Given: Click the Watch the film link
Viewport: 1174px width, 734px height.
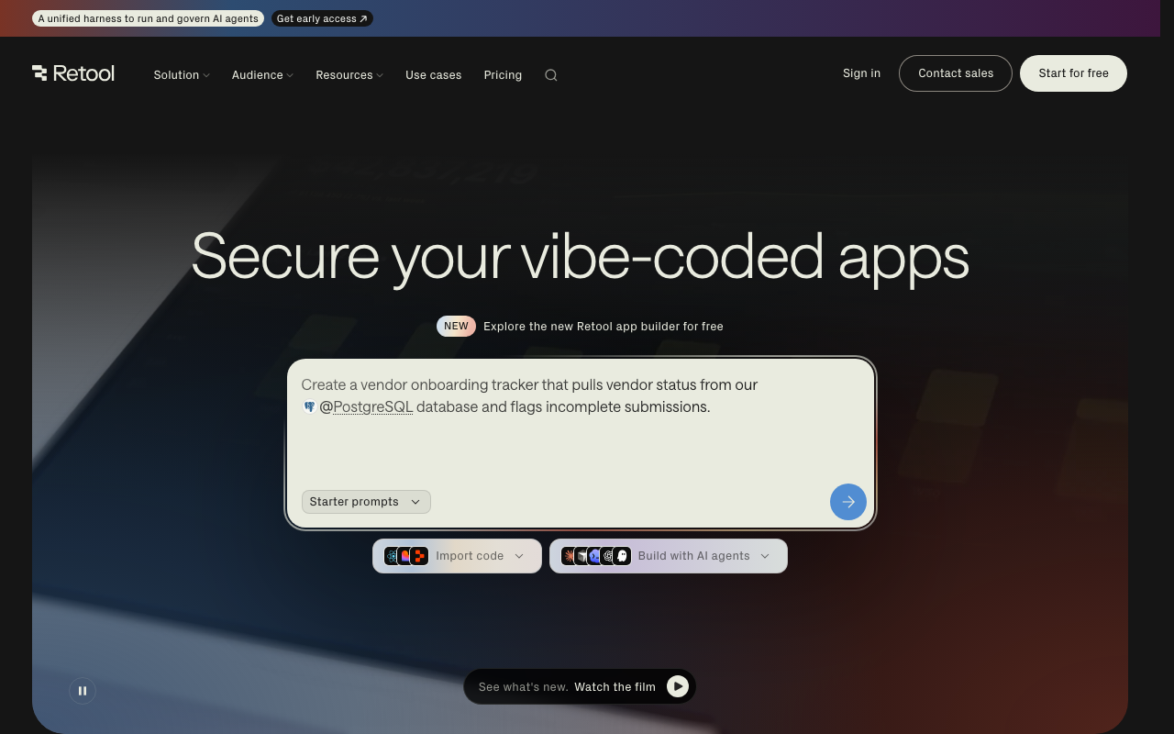Looking at the screenshot, I should point(615,686).
